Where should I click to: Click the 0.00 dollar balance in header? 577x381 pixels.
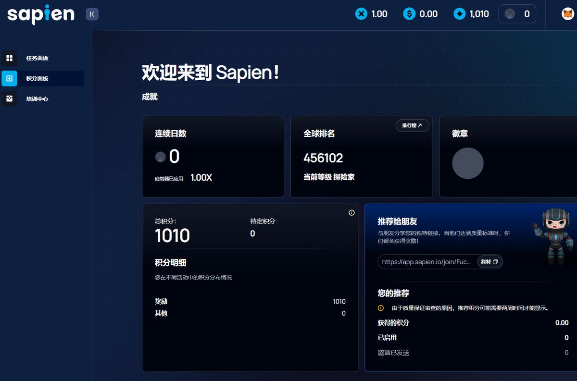pyautogui.click(x=428, y=14)
